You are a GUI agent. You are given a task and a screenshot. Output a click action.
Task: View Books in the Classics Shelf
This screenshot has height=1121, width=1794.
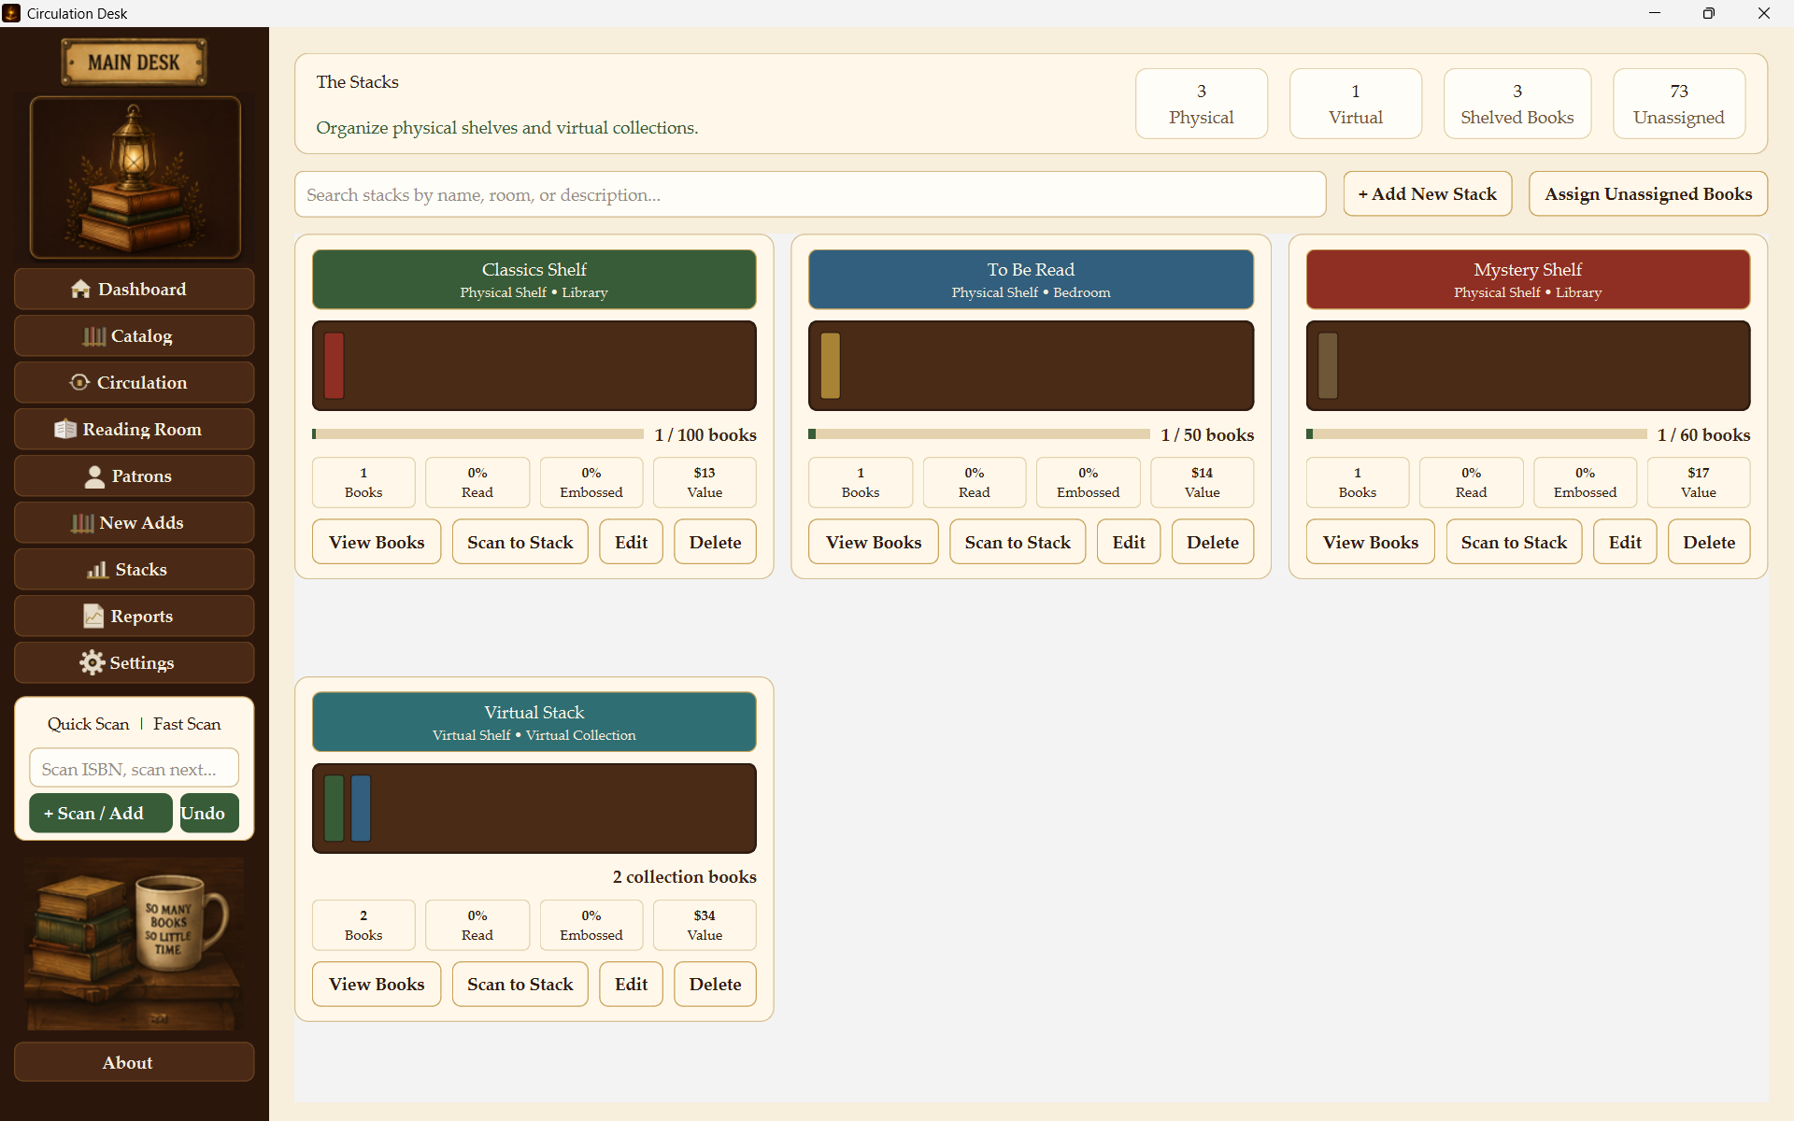point(377,543)
